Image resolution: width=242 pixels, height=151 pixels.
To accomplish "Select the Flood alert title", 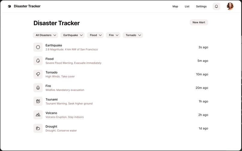I will (50, 59).
